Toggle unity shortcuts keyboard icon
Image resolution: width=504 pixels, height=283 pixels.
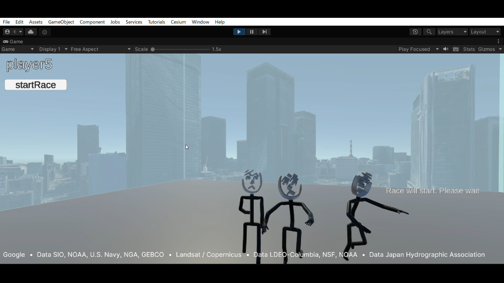pyautogui.click(x=456, y=49)
